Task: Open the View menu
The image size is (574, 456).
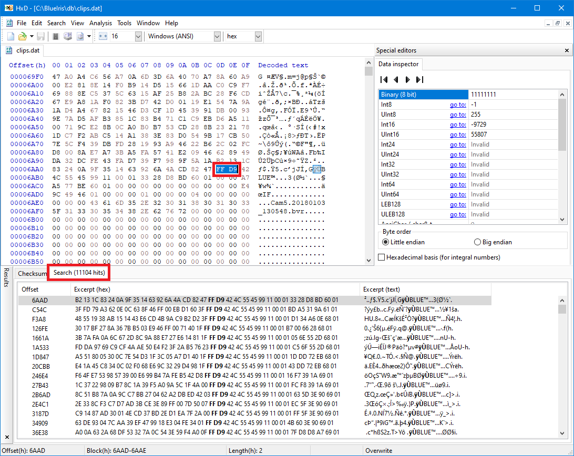Action: point(77,23)
